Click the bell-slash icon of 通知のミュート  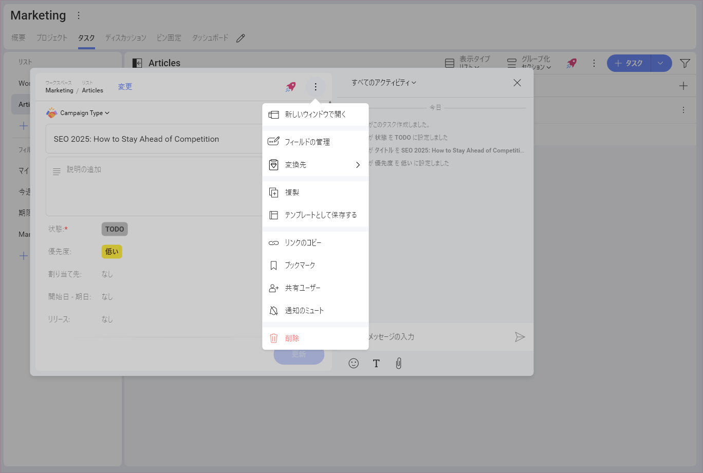click(x=274, y=311)
